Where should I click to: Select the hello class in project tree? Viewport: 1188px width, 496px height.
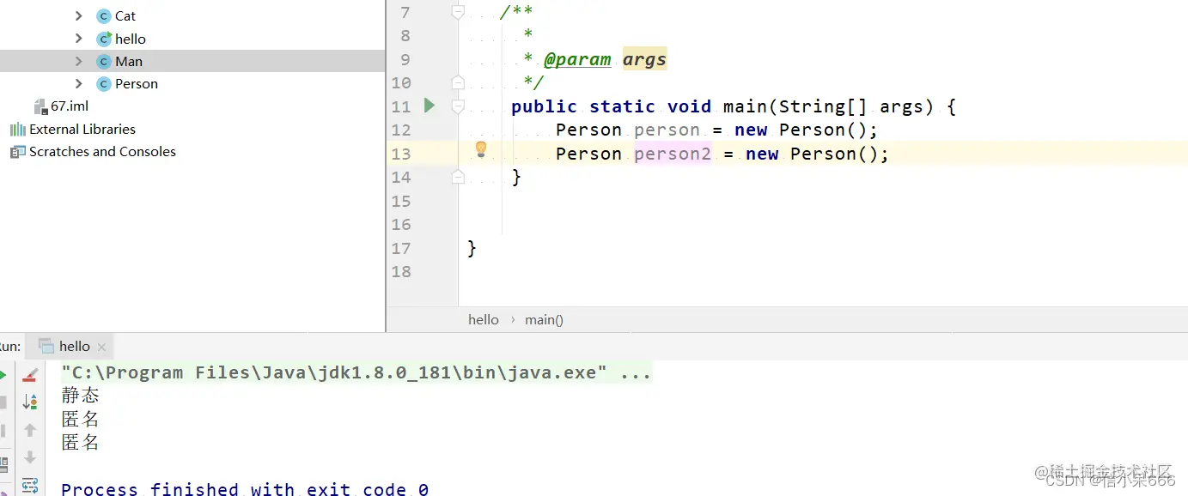[131, 39]
